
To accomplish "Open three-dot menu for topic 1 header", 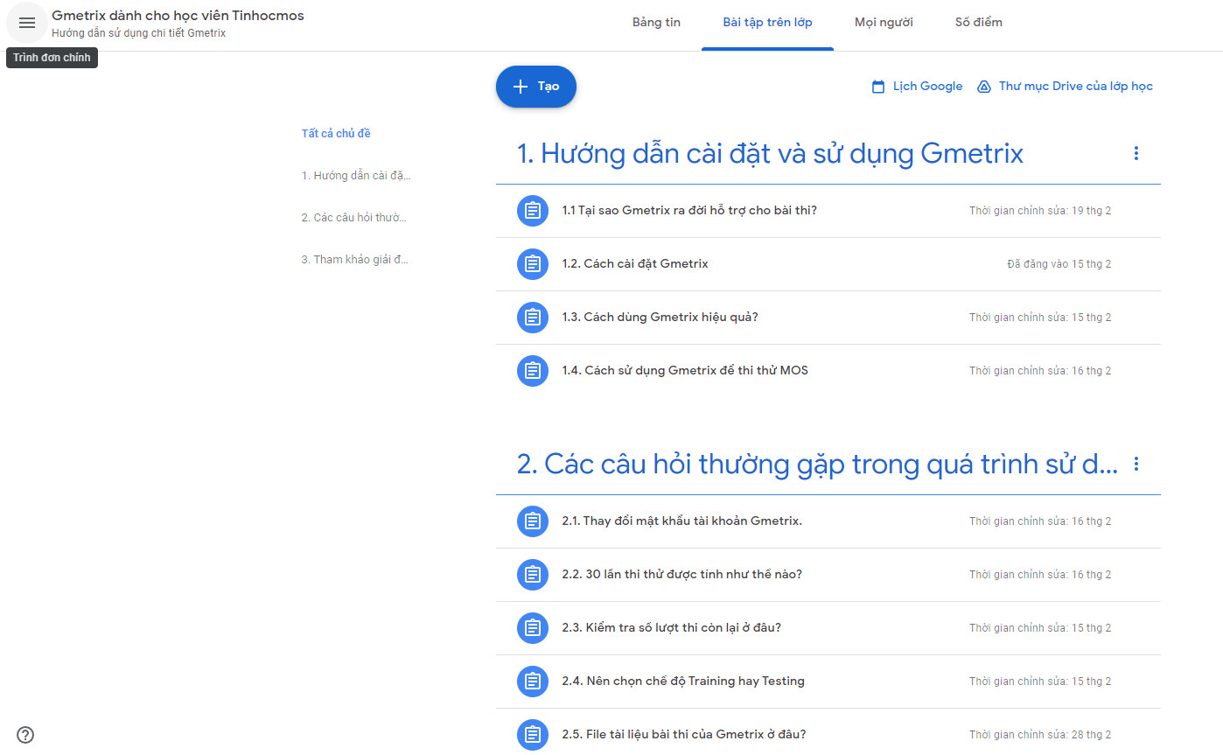I will [1136, 153].
